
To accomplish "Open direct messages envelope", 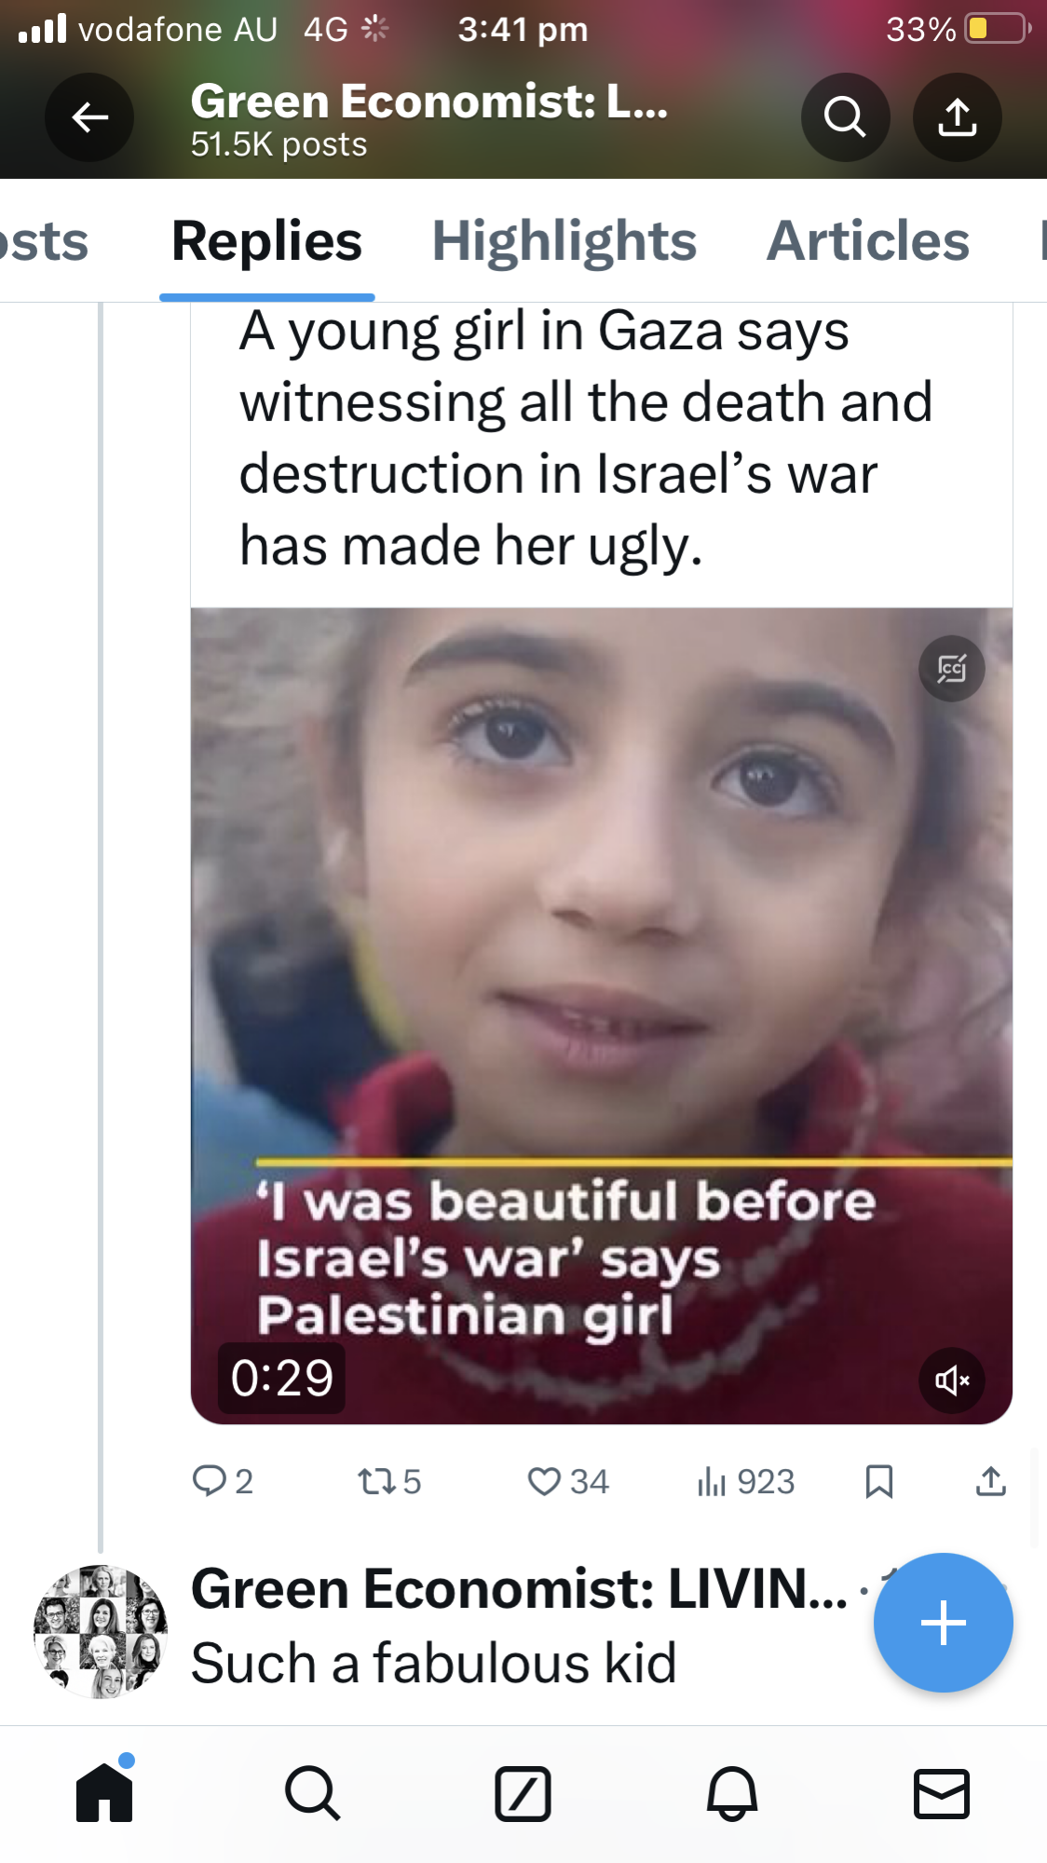I will pyautogui.click(x=942, y=1793).
